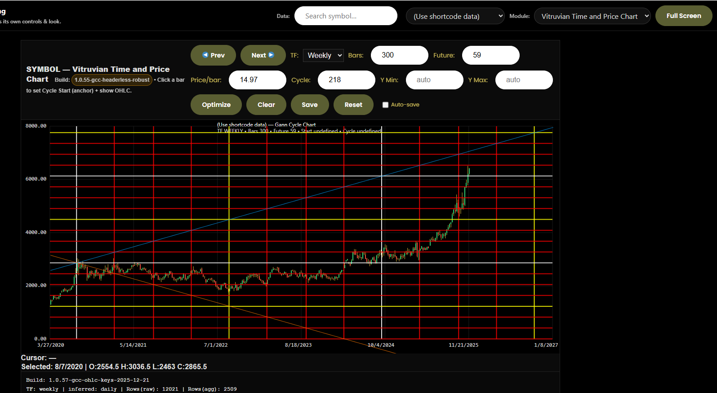
Task: Click the Price/bar field showing 14.97
Action: [257, 80]
